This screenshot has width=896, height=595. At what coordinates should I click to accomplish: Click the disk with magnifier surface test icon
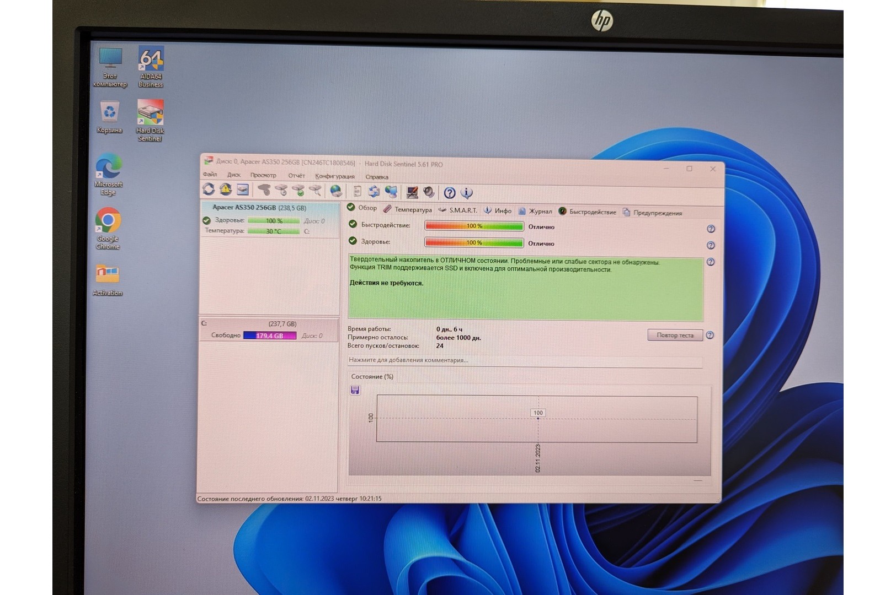pos(316,191)
